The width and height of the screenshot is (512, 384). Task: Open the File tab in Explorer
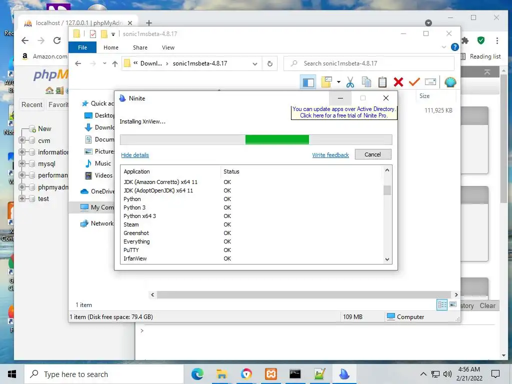click(x=82, y=47)
